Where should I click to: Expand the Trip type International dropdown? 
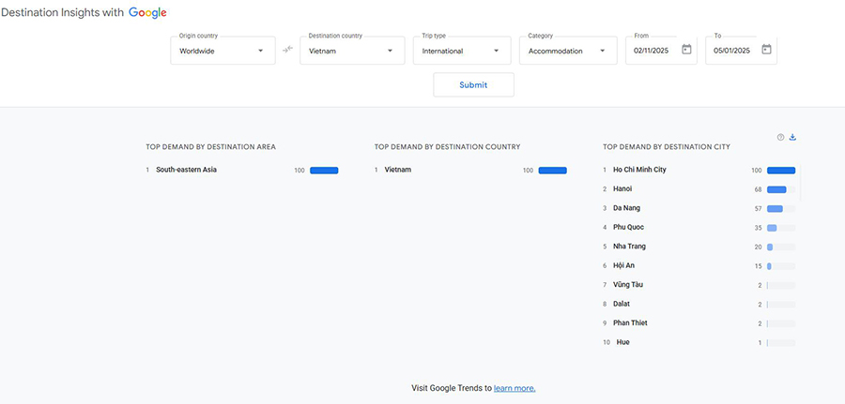point(462,51)
